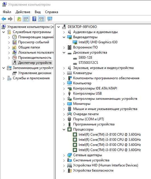Click the ST3500312CS disk drive icon
Viewport: 151px width, 179px height.
[75, 63]
